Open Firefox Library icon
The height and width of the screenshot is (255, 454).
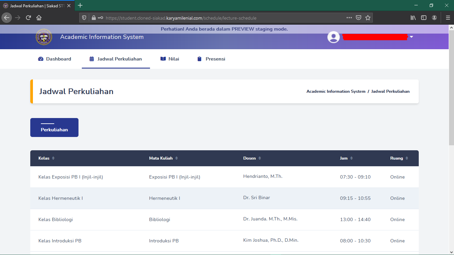point(413,18)
